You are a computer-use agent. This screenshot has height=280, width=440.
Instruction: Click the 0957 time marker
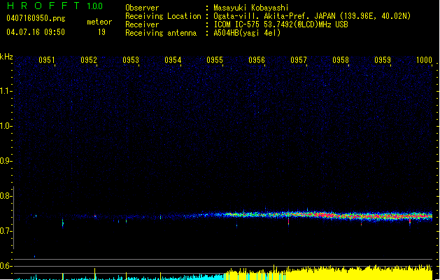[x=299, y=60]
